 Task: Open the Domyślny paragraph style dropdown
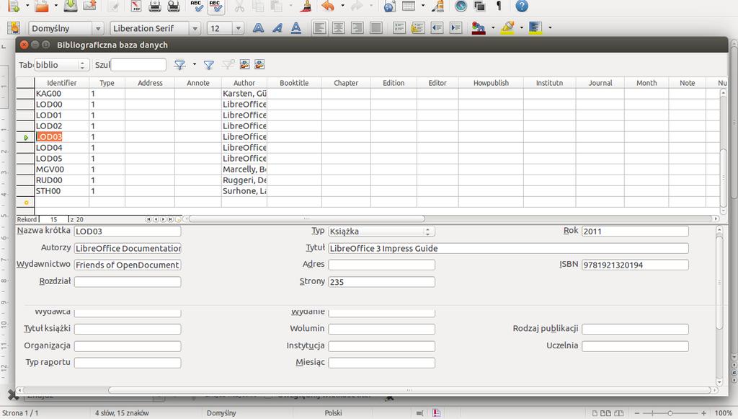(x=98, y=29)
